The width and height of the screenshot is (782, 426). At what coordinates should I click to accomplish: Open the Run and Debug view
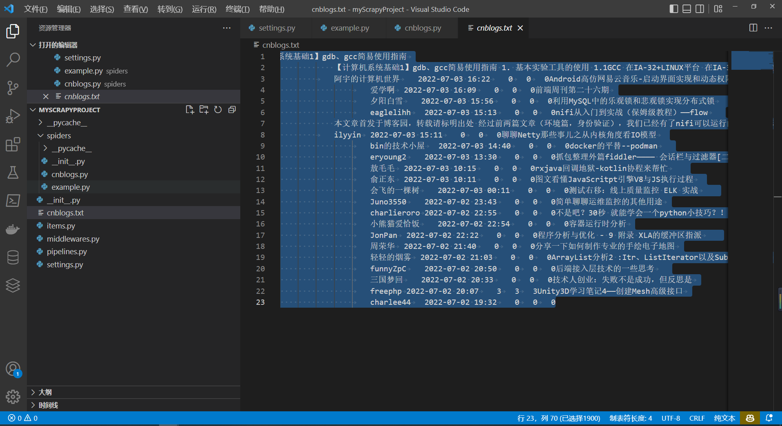pos(13,116)
